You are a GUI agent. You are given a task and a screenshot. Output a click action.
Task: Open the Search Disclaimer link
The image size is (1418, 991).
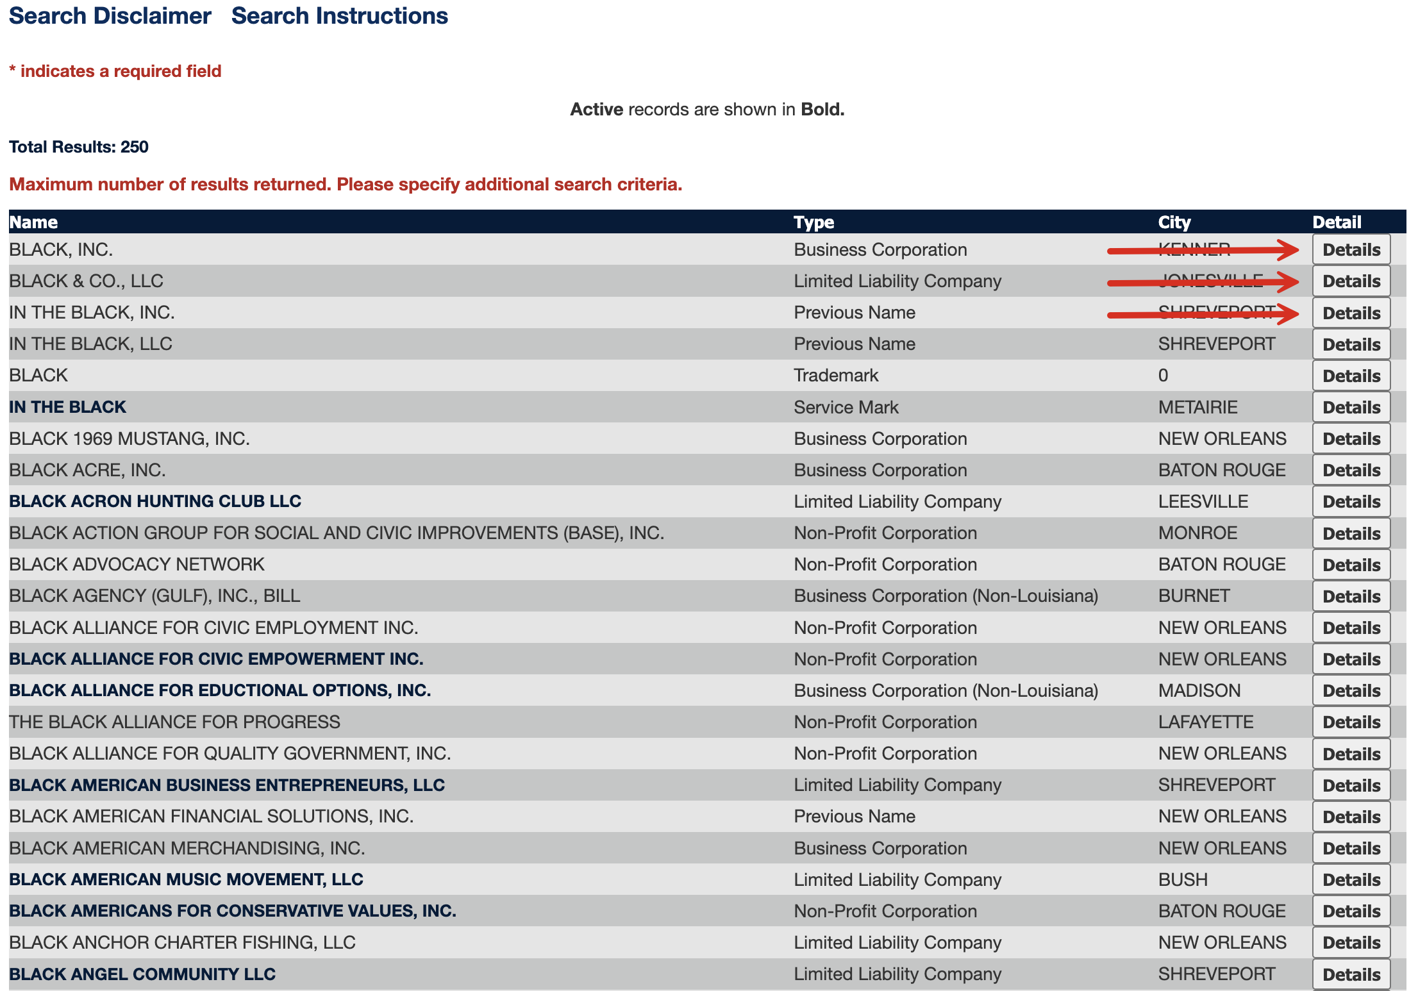[x=110, y=16]
